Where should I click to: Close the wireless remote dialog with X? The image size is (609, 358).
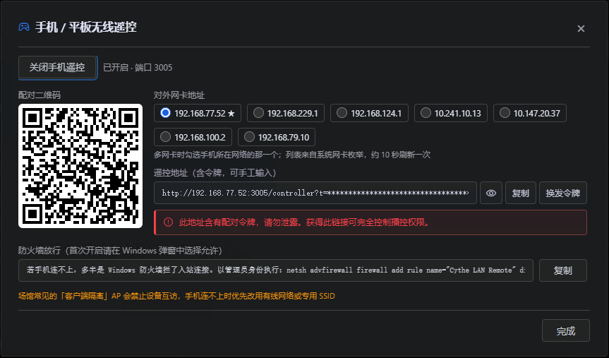pos(581,29)
